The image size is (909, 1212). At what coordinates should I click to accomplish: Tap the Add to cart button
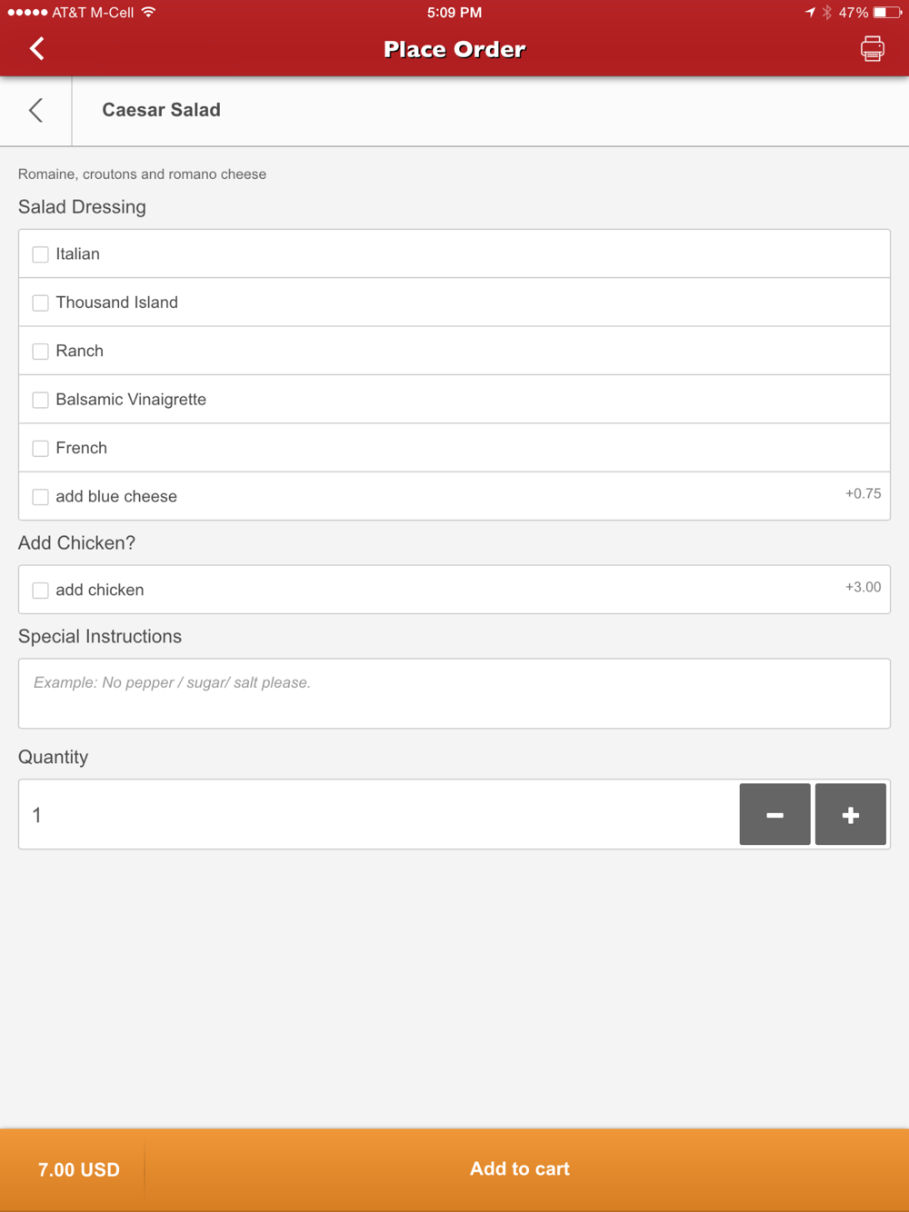(x=520, y=1169)
